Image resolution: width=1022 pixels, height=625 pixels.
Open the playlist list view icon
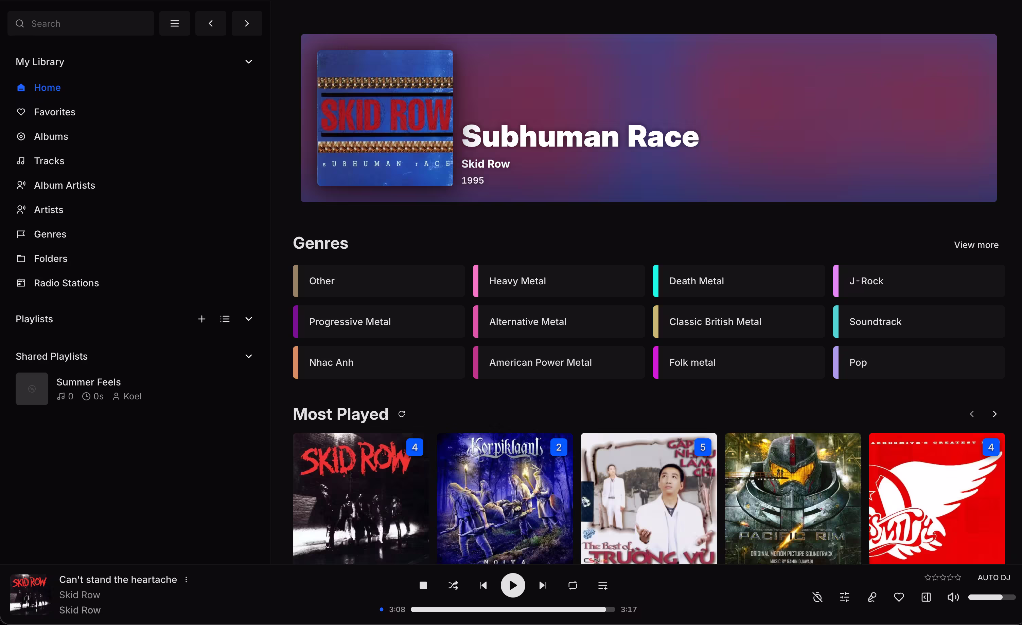click(x=225, y=319)
